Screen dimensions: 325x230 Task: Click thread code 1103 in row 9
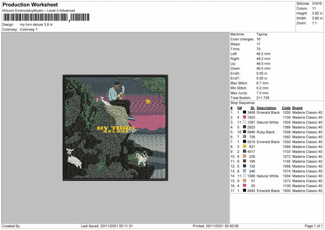tap(287, 152)
